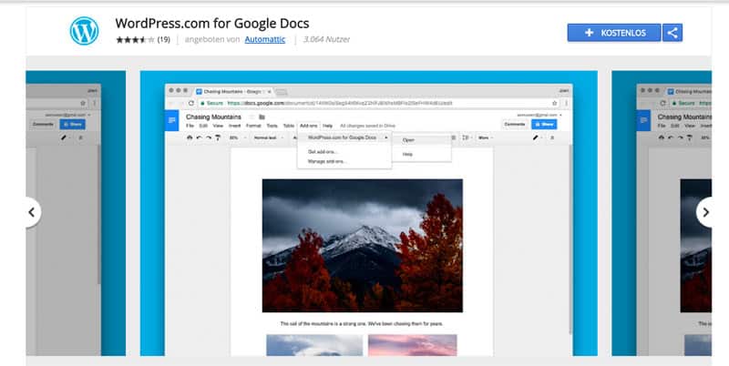This screenshot has height=366, width=729.
Task: Go to previous screenshot with left arrow
Action: (x=31, y=212)
